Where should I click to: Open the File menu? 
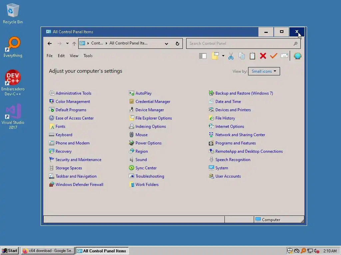tap(50, 56)
